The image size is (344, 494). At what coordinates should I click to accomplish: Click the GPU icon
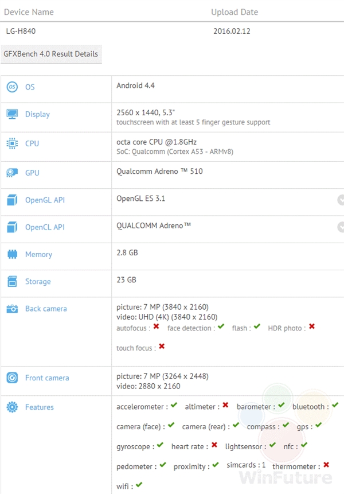pyautogui.click(x=12, y=173)
